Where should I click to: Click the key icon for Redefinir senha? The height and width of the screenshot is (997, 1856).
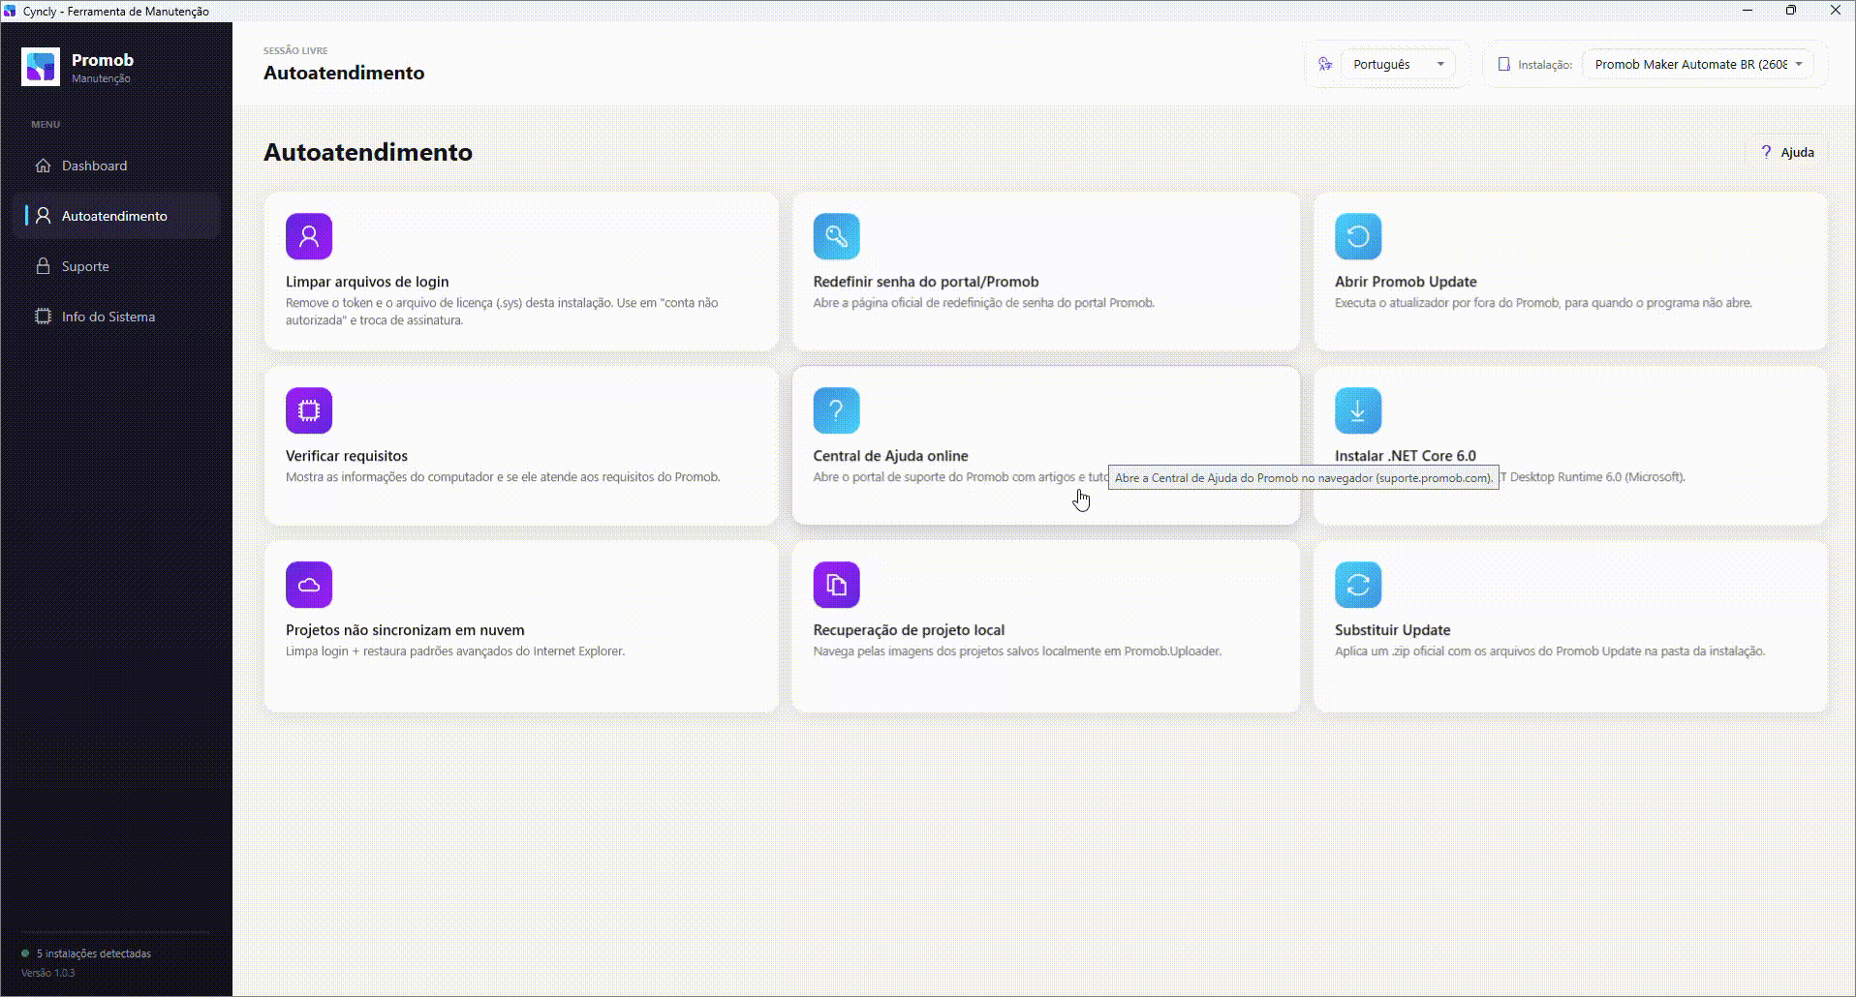(x=836, y=236)
